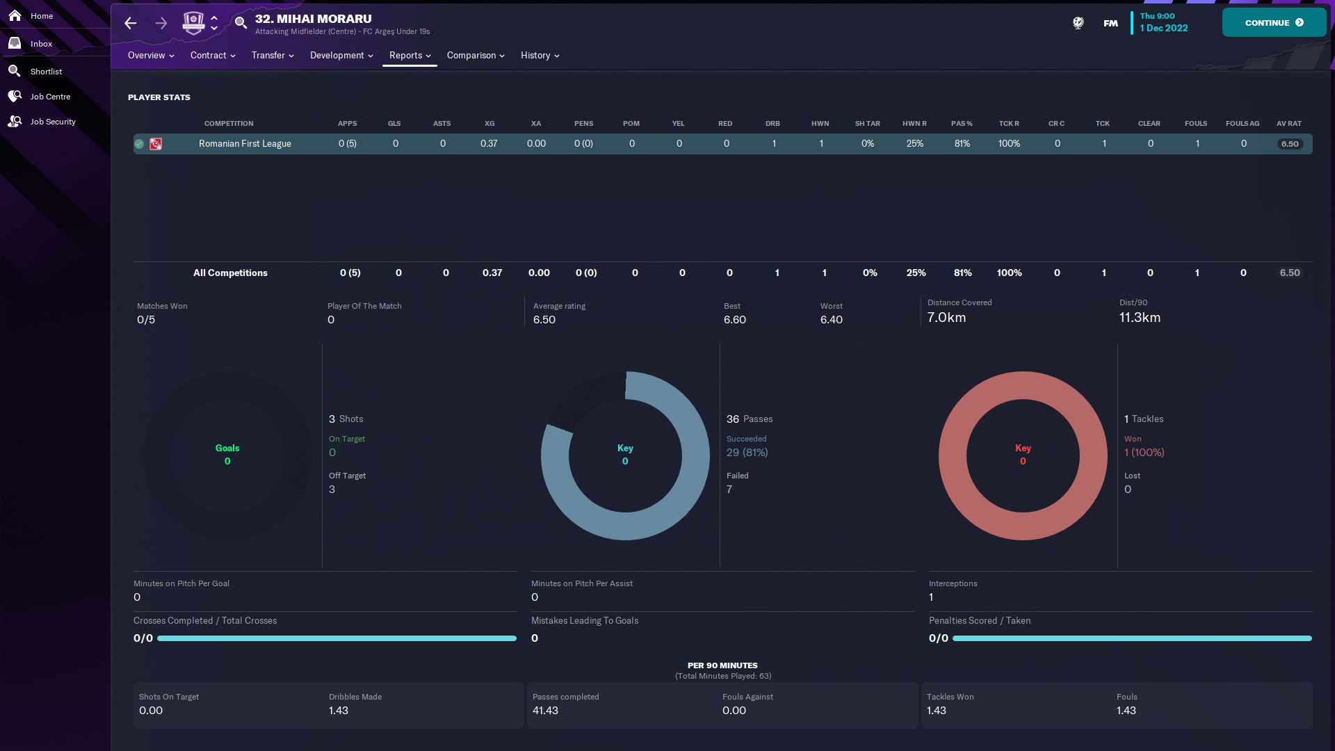Click the magnifier search icon beside player name
Viewport: 1335px width, 751px height.
pos(241,23)
